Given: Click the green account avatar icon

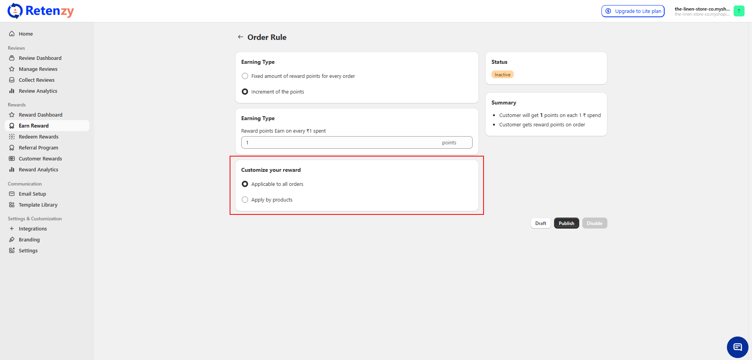Looking at the screenshot, I should pyautogui.click(x=739, y=11).
